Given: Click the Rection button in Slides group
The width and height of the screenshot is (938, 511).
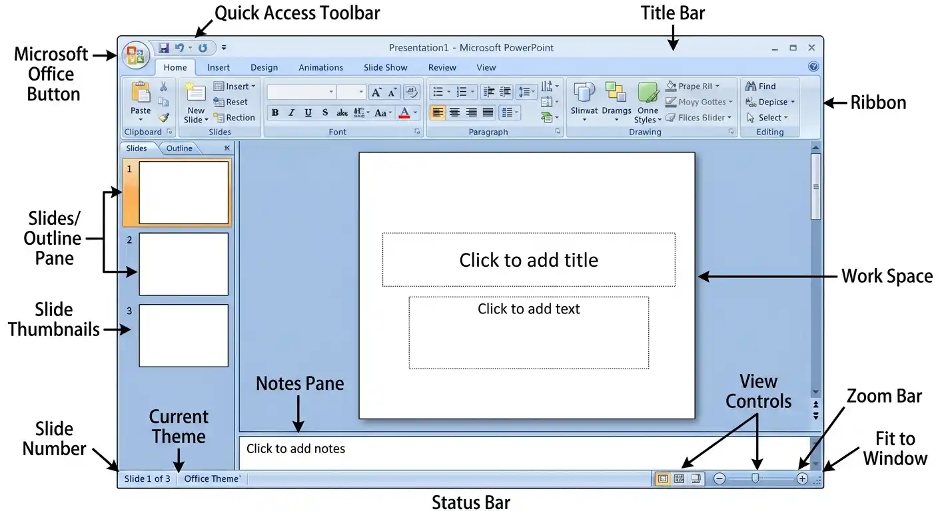Looking at the screenshot, I should point(234,118).
